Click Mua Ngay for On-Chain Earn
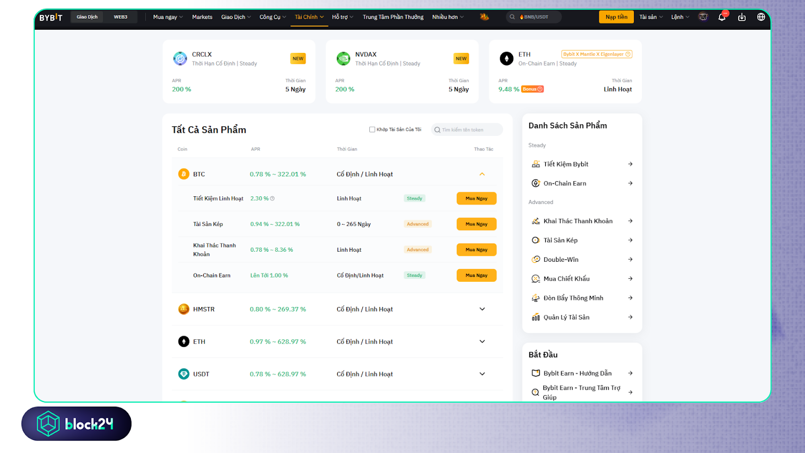The image size is (805, 453). [x=476, y=275]
